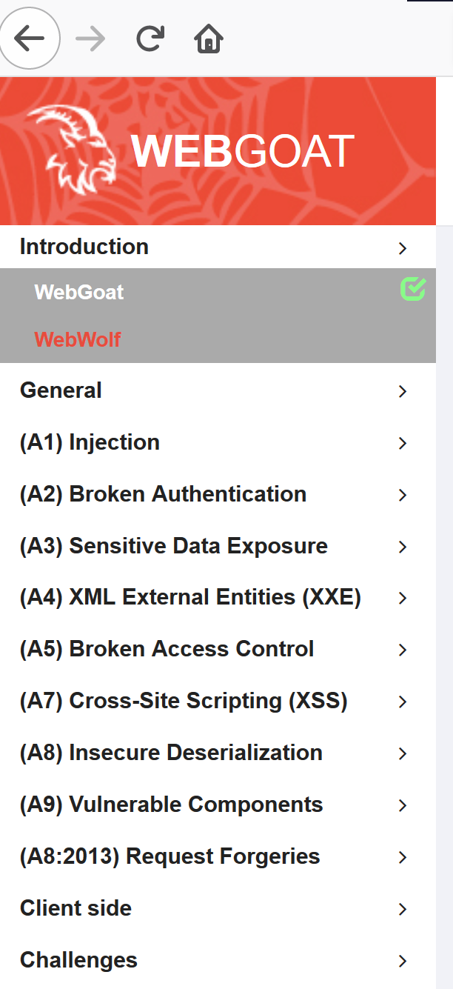
Task: Select (A2) Broken Authentication
Action: tap(163, 494)
